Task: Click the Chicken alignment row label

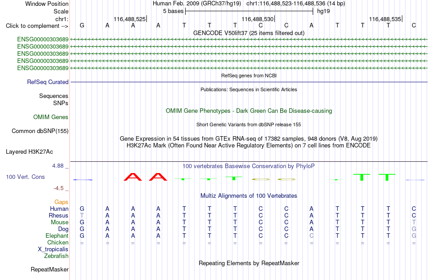Action: pos(58,242)
